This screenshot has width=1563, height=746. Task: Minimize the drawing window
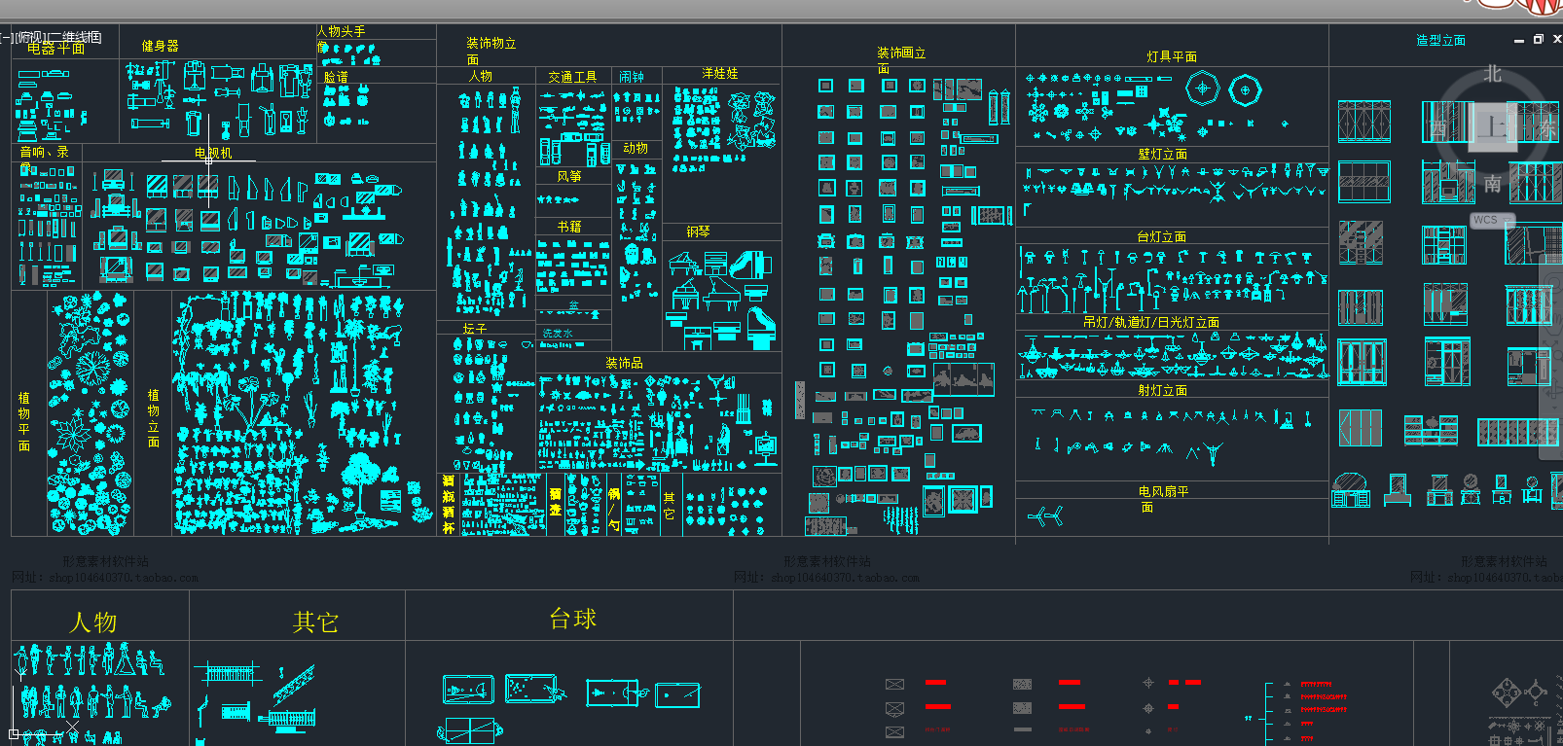pos(1519,40)
